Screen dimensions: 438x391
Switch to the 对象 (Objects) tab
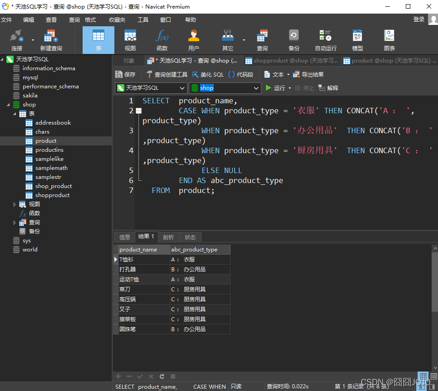click(129, 61)
